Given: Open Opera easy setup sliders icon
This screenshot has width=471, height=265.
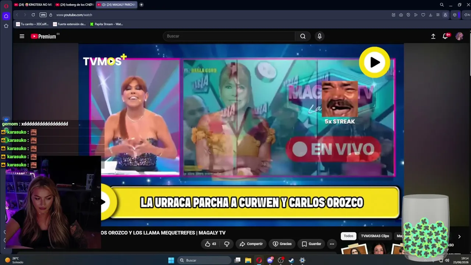Looking at the screenshot, I should coord(438,15).
